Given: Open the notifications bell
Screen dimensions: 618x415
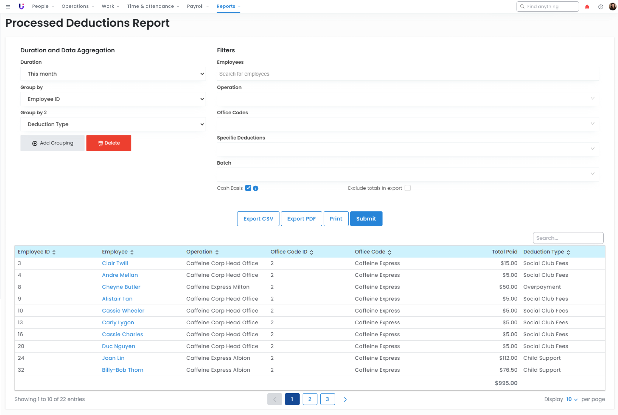Looking at the screenshot, I should click(x=587, y=7).
